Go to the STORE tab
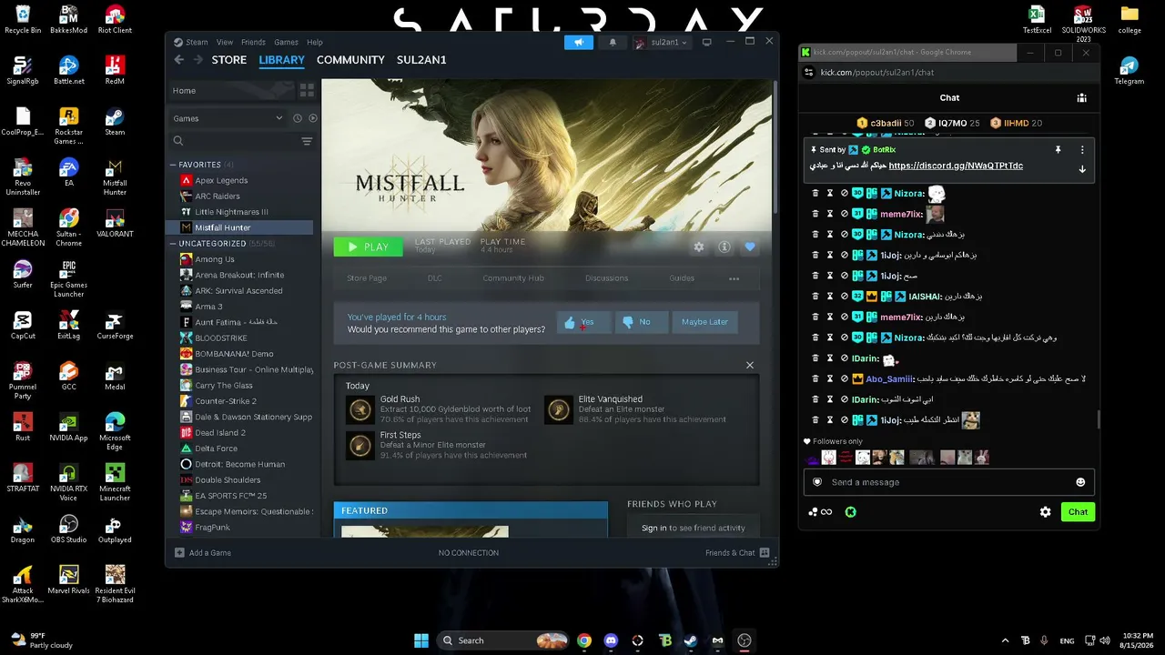The width and height of the screenshot is (1165, 655). pyautogui.click(x=229, y=60)
